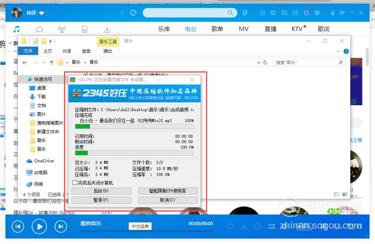
Task: Open the cloud music icon in KuGou
Action: coord(39,29)
